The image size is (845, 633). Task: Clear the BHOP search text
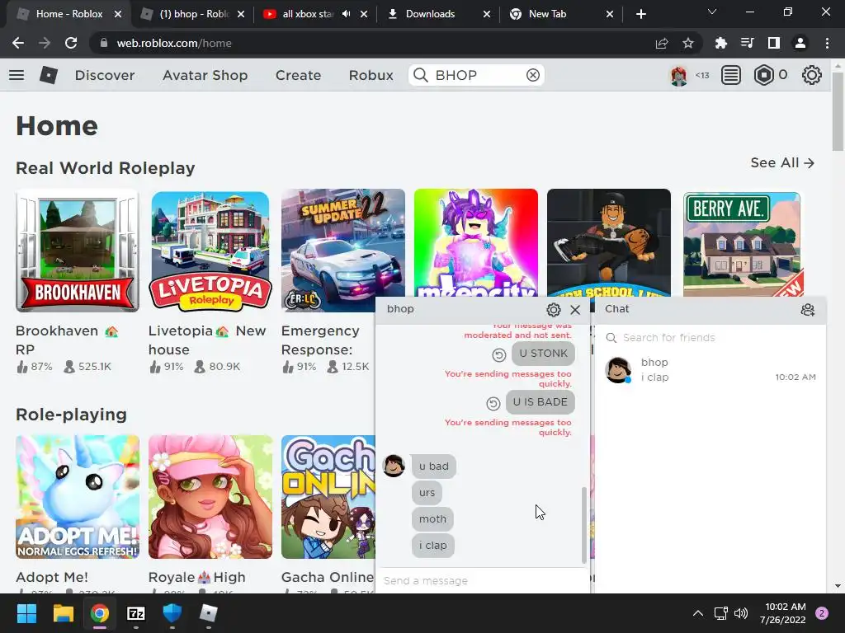tap(533, 75)
